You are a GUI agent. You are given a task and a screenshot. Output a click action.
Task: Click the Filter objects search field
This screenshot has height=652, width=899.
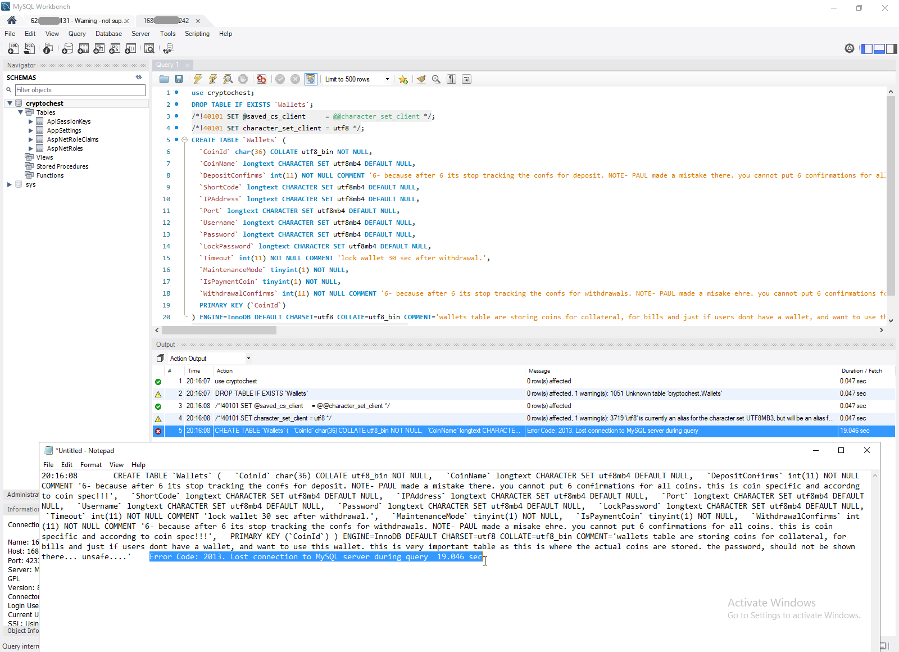[x=80, y=90]
